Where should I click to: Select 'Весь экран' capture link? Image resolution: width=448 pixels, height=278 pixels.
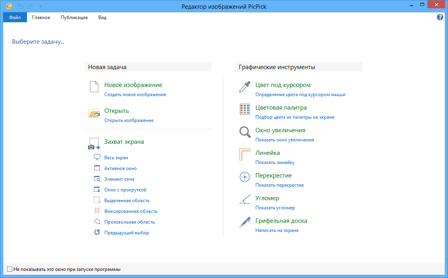[x=116, y=157]
